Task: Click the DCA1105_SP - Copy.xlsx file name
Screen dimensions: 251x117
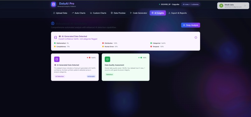Action: [x=170, y=4]
